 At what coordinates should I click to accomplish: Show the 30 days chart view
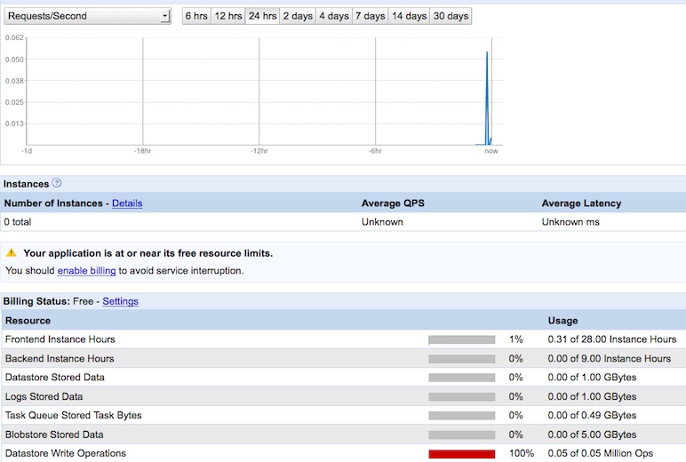(451, 16)
